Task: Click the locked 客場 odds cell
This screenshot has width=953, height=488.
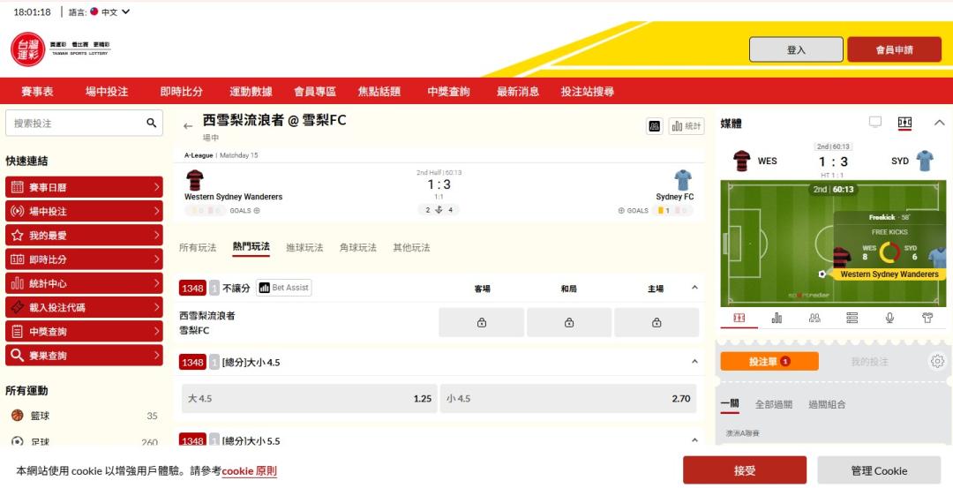Action: point(482,323)
